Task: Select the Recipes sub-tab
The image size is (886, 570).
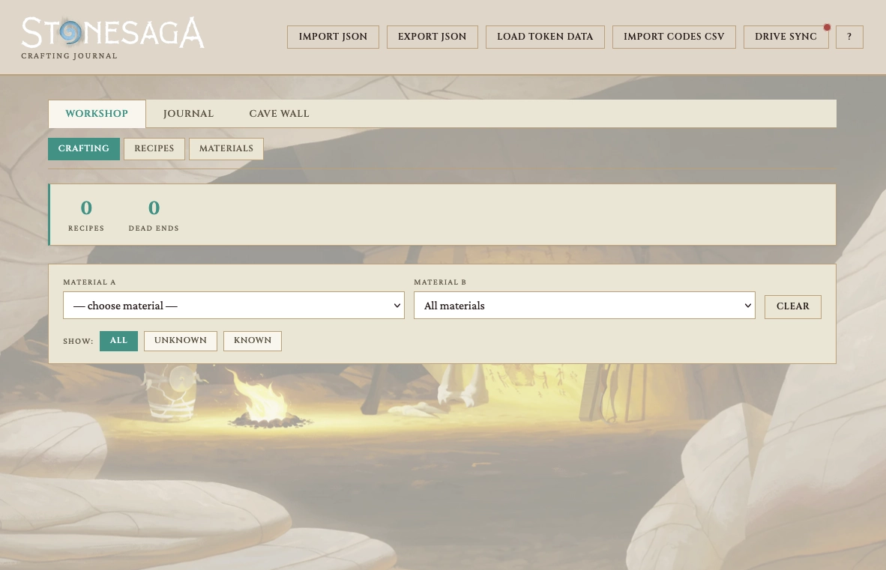Action: [154, 148]
